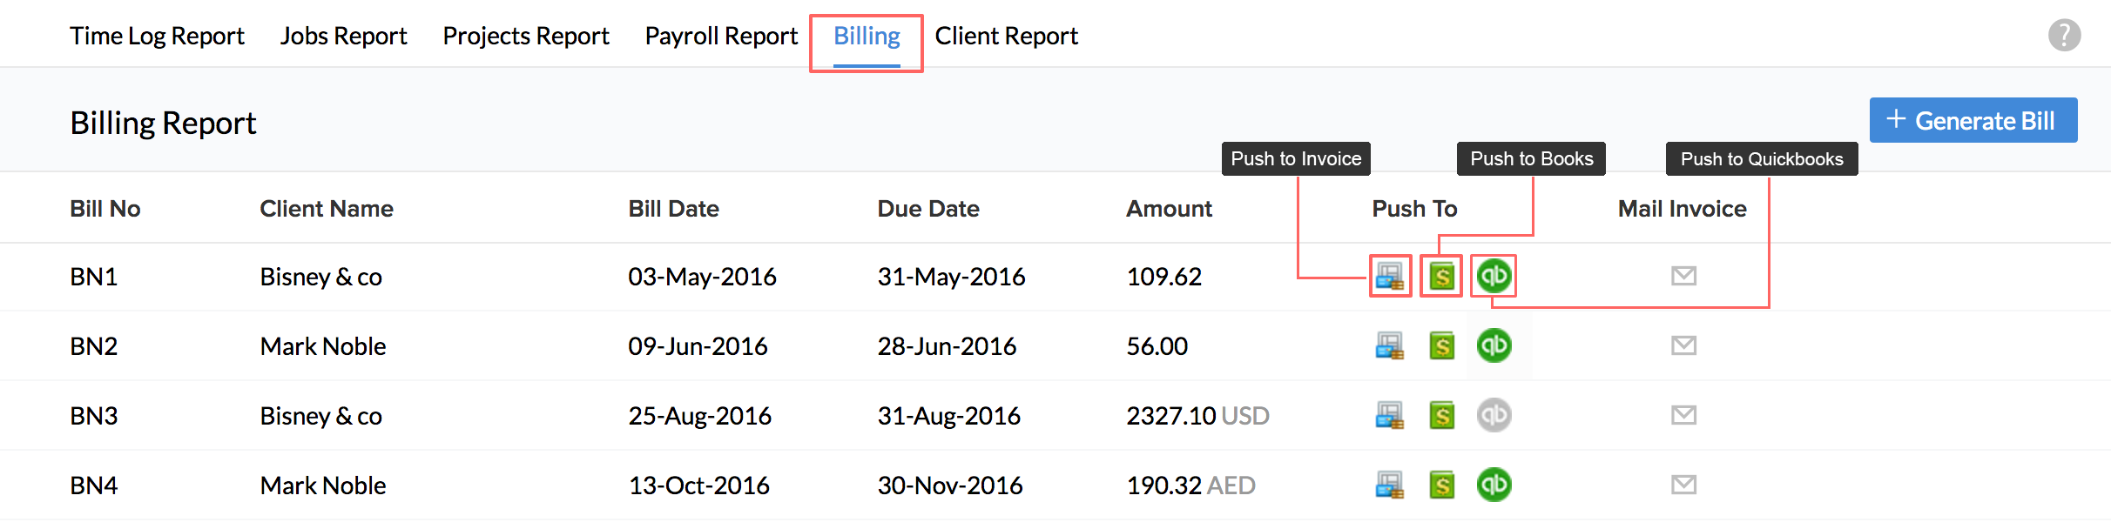Open the help question mark icon
This screenshot has width=2111, height=529.
2063,36
